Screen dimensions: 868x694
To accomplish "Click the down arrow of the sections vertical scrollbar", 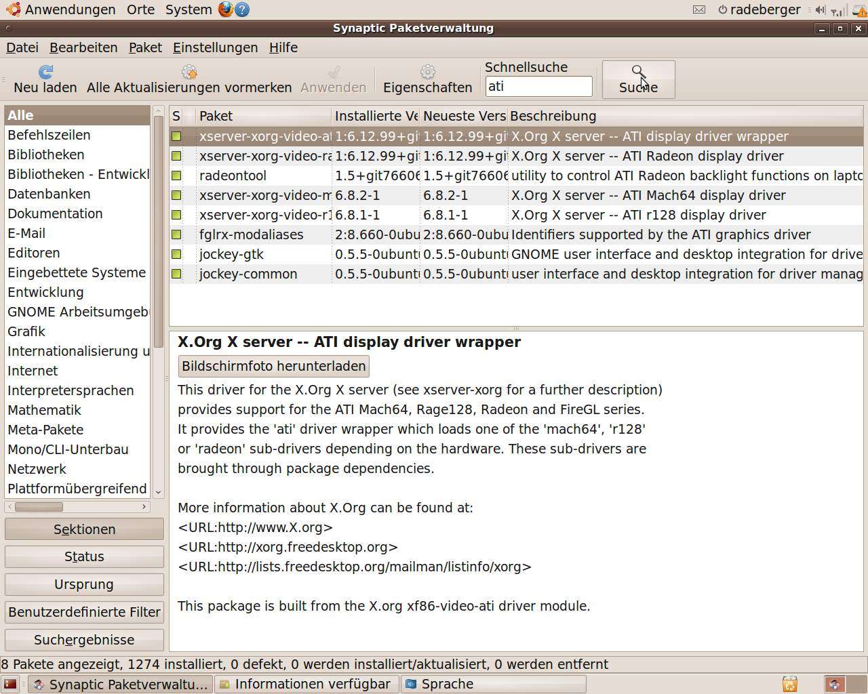I will pos(159,492).
